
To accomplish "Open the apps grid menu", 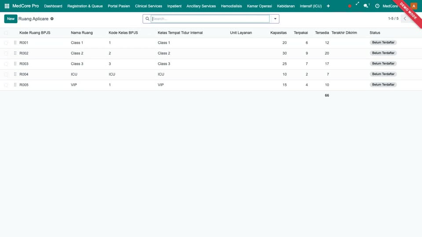I will point(7,6).
